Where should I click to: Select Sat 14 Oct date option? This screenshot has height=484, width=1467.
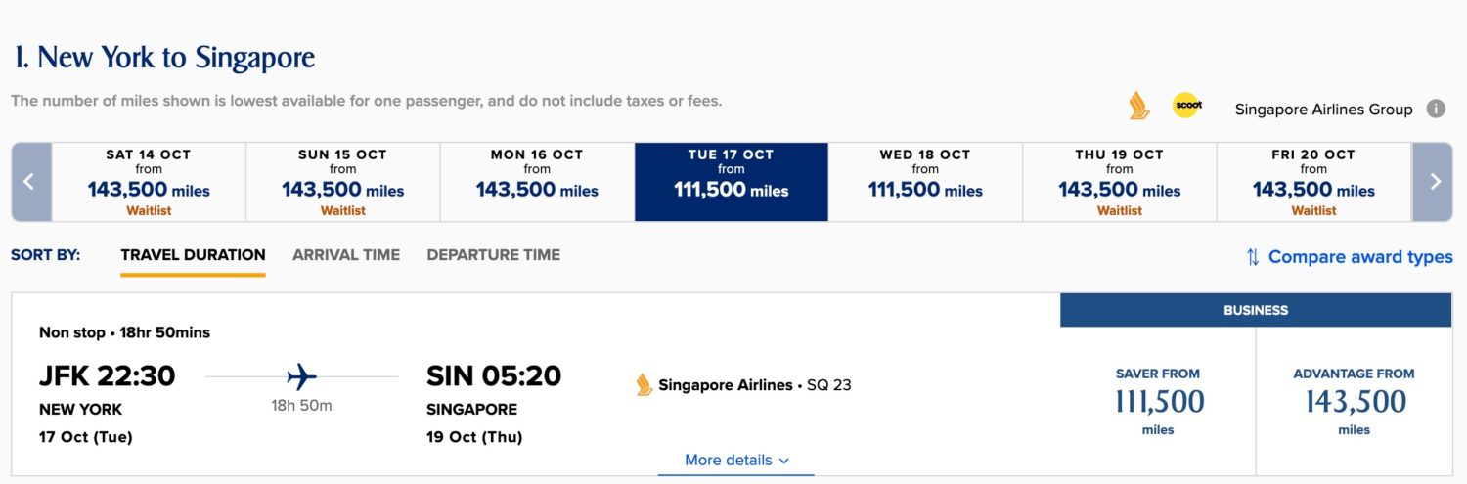coord(149,182)
